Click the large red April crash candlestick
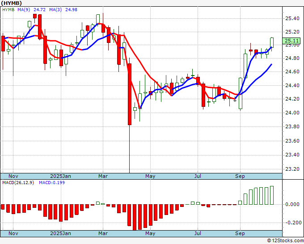Screen dimensions: 304x244 click(130, 94)
